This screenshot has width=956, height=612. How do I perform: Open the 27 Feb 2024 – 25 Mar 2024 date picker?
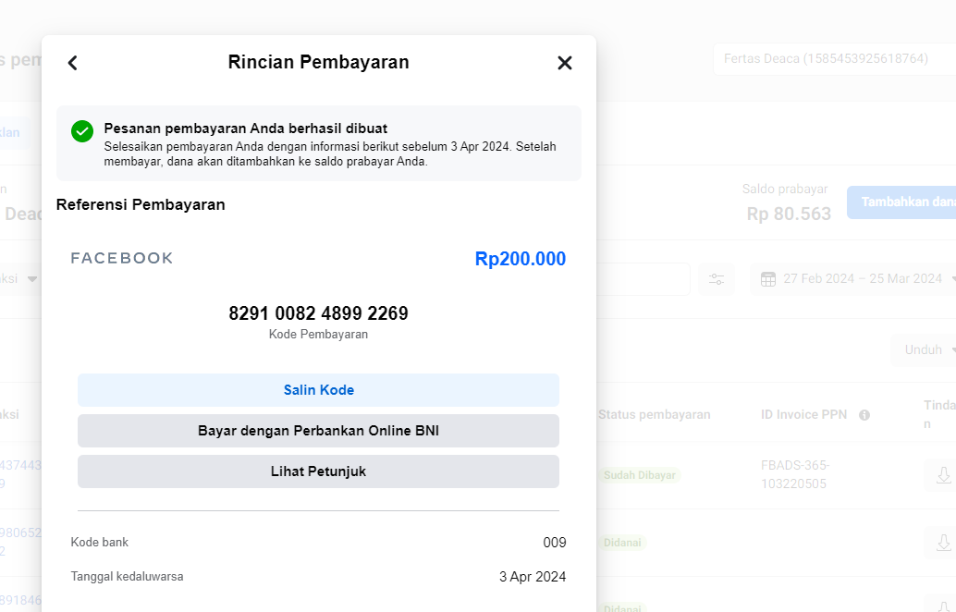click(853, 279)
